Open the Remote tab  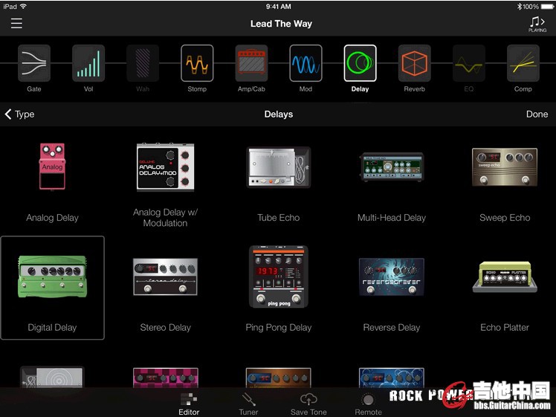pos(368,404)
